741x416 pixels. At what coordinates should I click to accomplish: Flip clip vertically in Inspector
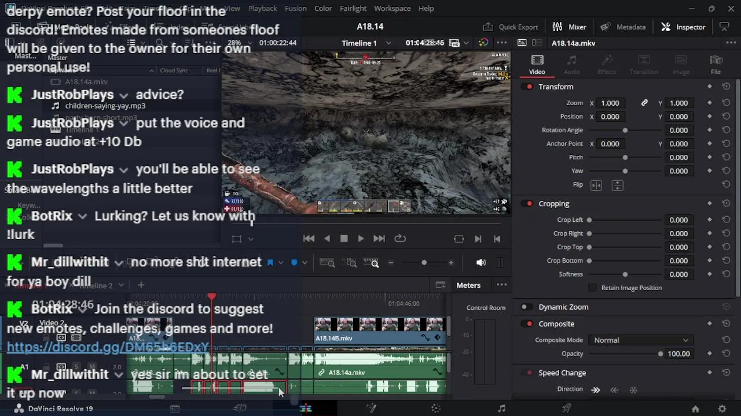tap(617, 185)
